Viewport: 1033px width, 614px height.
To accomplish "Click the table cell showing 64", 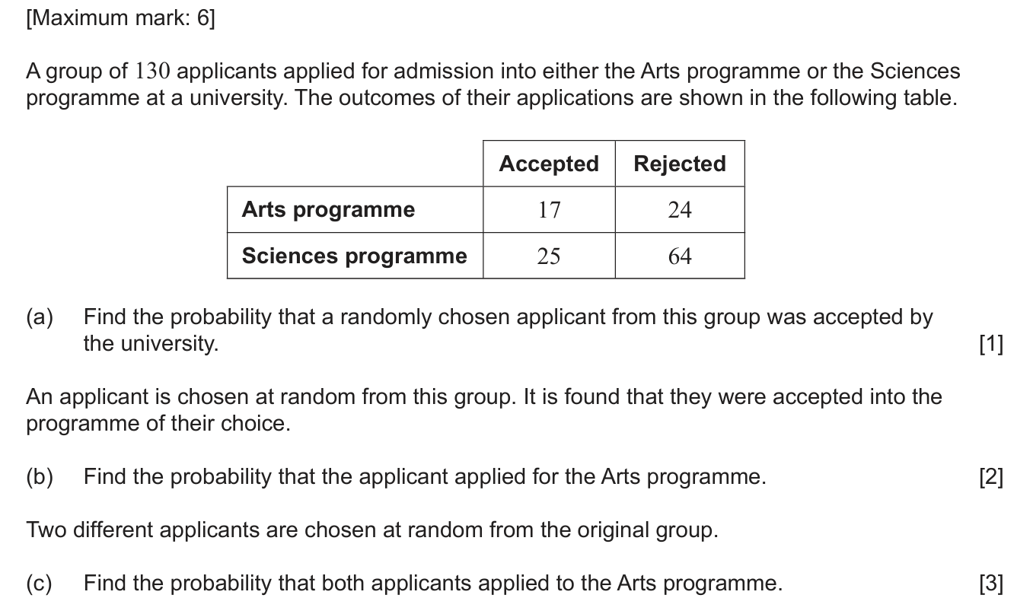I will click(x=680, y=256).
